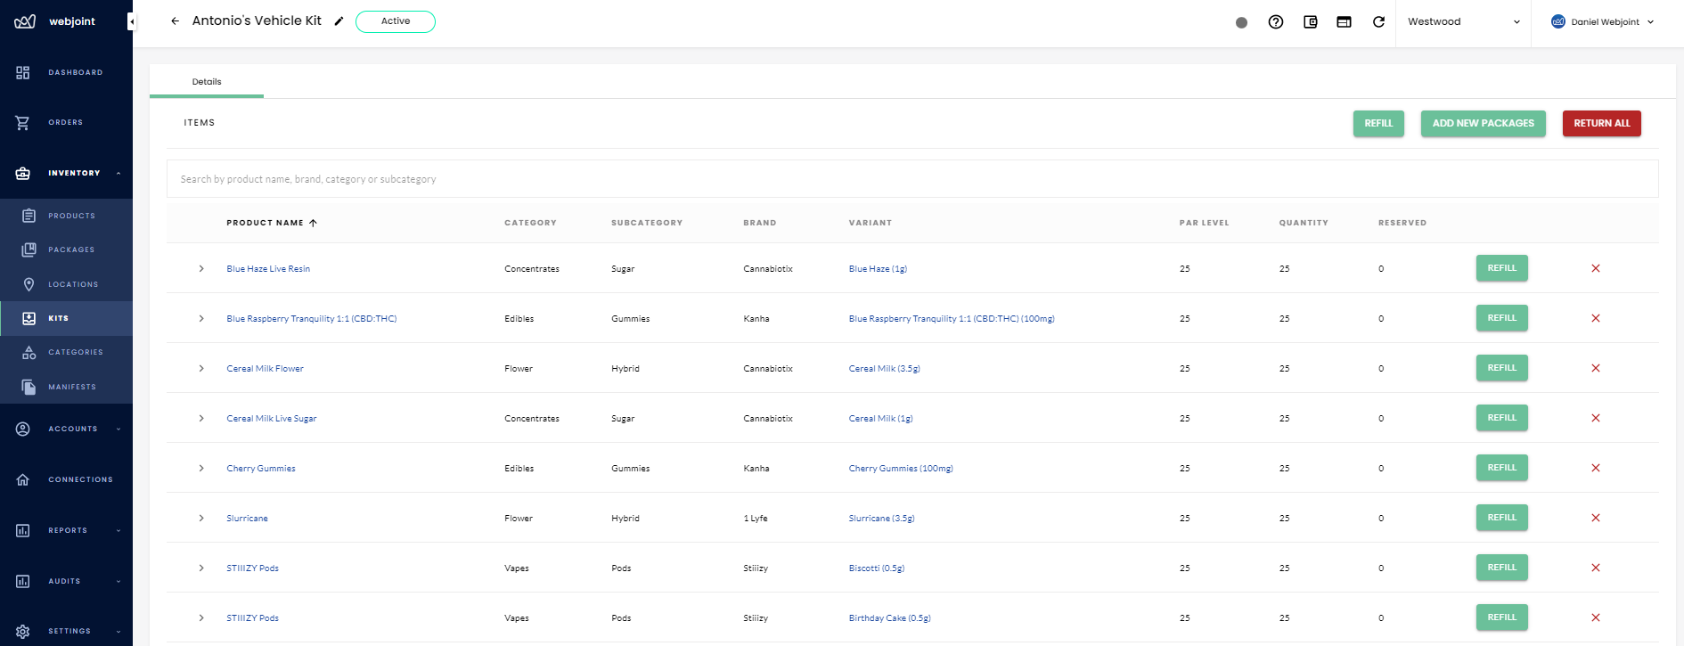
Task: Click the card icon in top bar
Action: click(x=1344, y=22)
